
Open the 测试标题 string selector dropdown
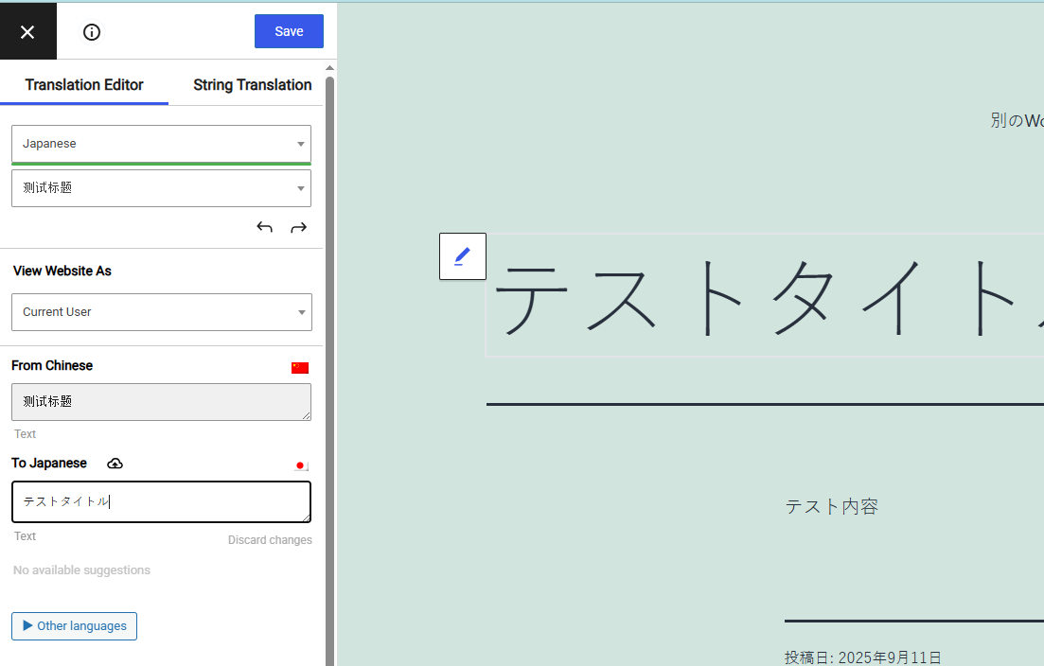pos(161,188)
